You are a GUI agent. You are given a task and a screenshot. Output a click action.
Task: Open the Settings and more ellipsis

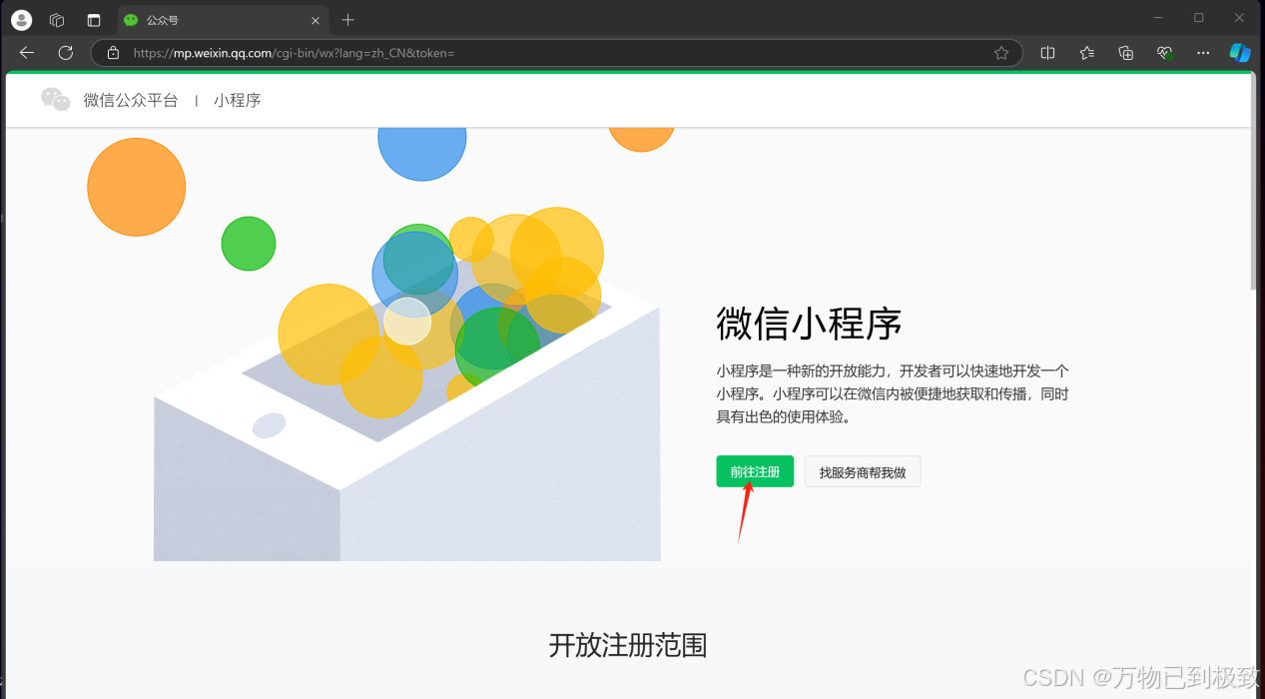point(1203,53)
